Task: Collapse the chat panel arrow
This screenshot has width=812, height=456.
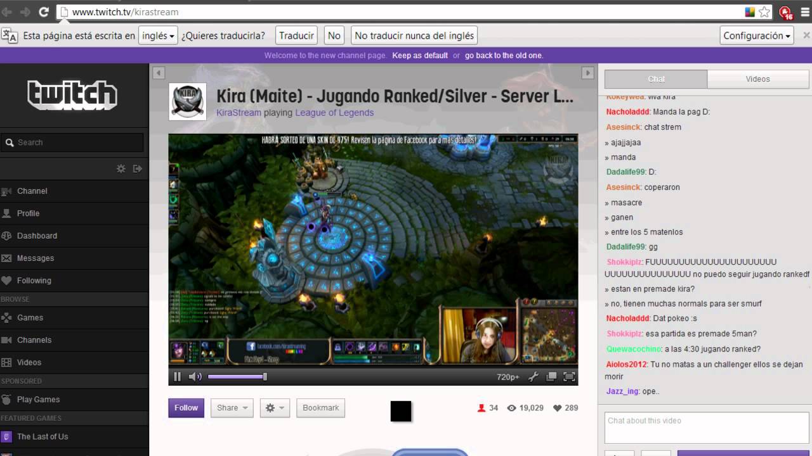Action: (x=587, y=73)
